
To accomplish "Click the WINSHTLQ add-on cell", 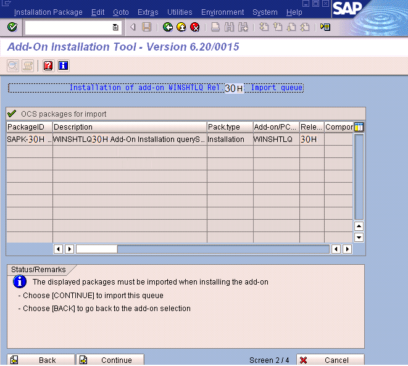I will [x=277, y=139].
